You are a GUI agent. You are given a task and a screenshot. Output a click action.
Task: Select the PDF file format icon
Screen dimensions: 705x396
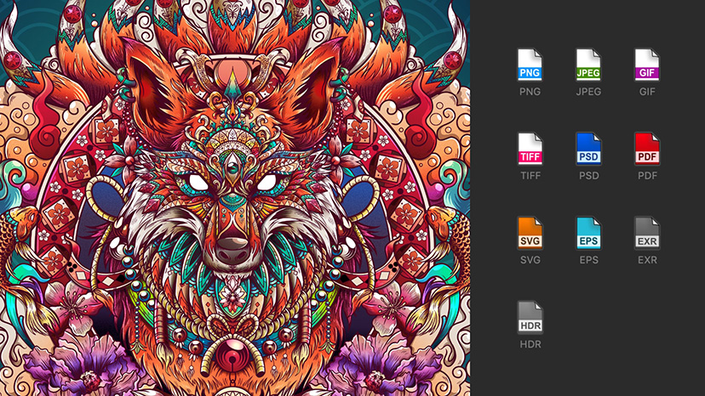[647, 149]
